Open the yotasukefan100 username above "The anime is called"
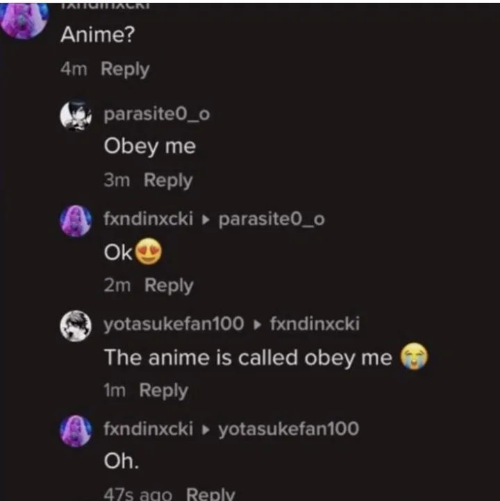This screenshot has width=500, height=501. coord(174,323)
